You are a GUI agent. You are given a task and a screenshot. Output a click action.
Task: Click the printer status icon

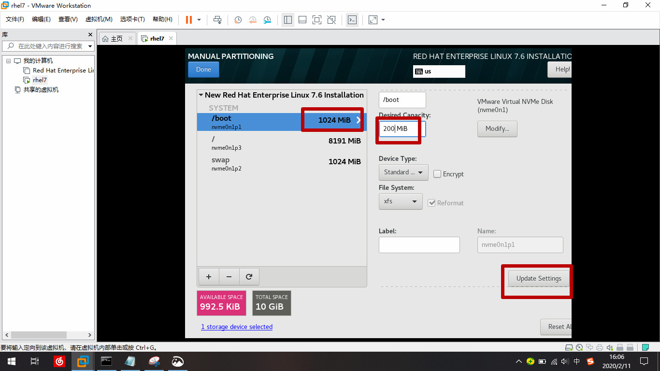600,347
